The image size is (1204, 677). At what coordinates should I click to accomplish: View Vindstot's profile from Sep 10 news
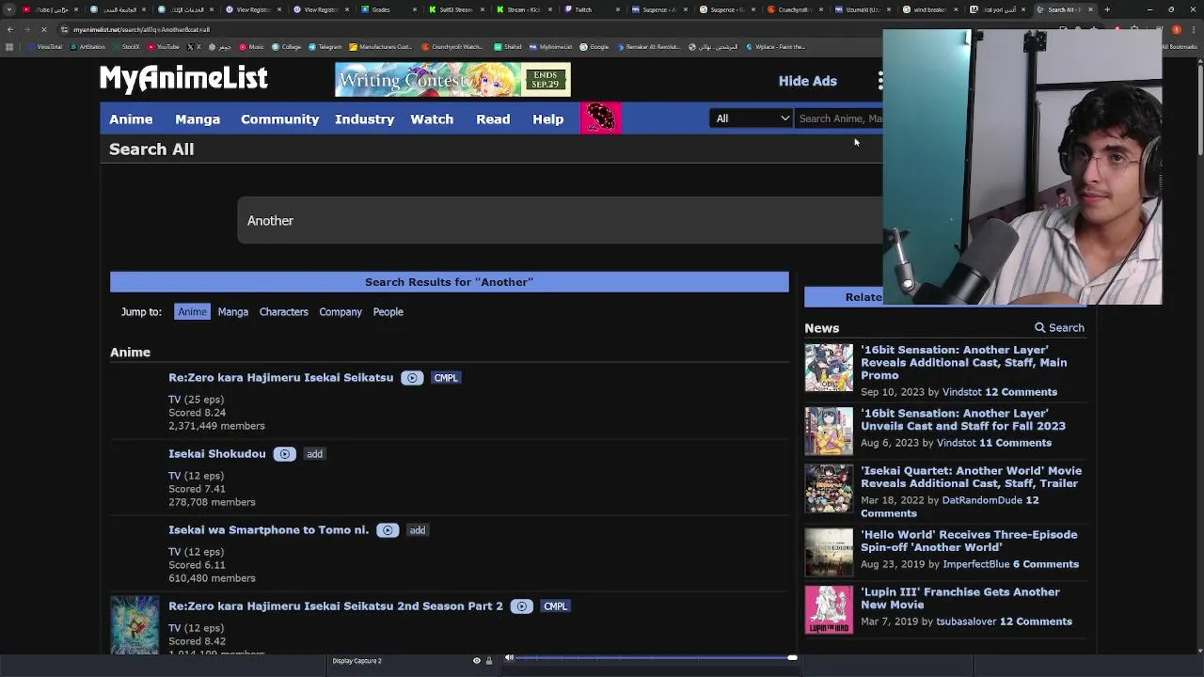click(x=962, y=392)
